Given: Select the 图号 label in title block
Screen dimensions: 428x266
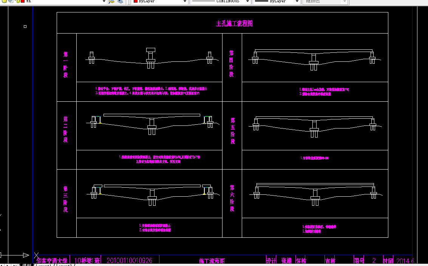Looking at the screenshot, I should (359, 261).
